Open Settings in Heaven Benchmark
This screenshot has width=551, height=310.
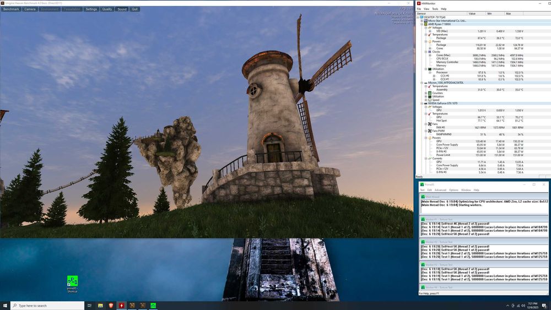91,9
